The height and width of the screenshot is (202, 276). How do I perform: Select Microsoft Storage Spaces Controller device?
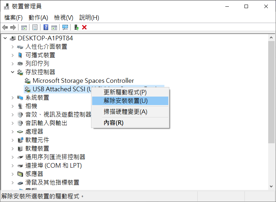tap(83, 81)
